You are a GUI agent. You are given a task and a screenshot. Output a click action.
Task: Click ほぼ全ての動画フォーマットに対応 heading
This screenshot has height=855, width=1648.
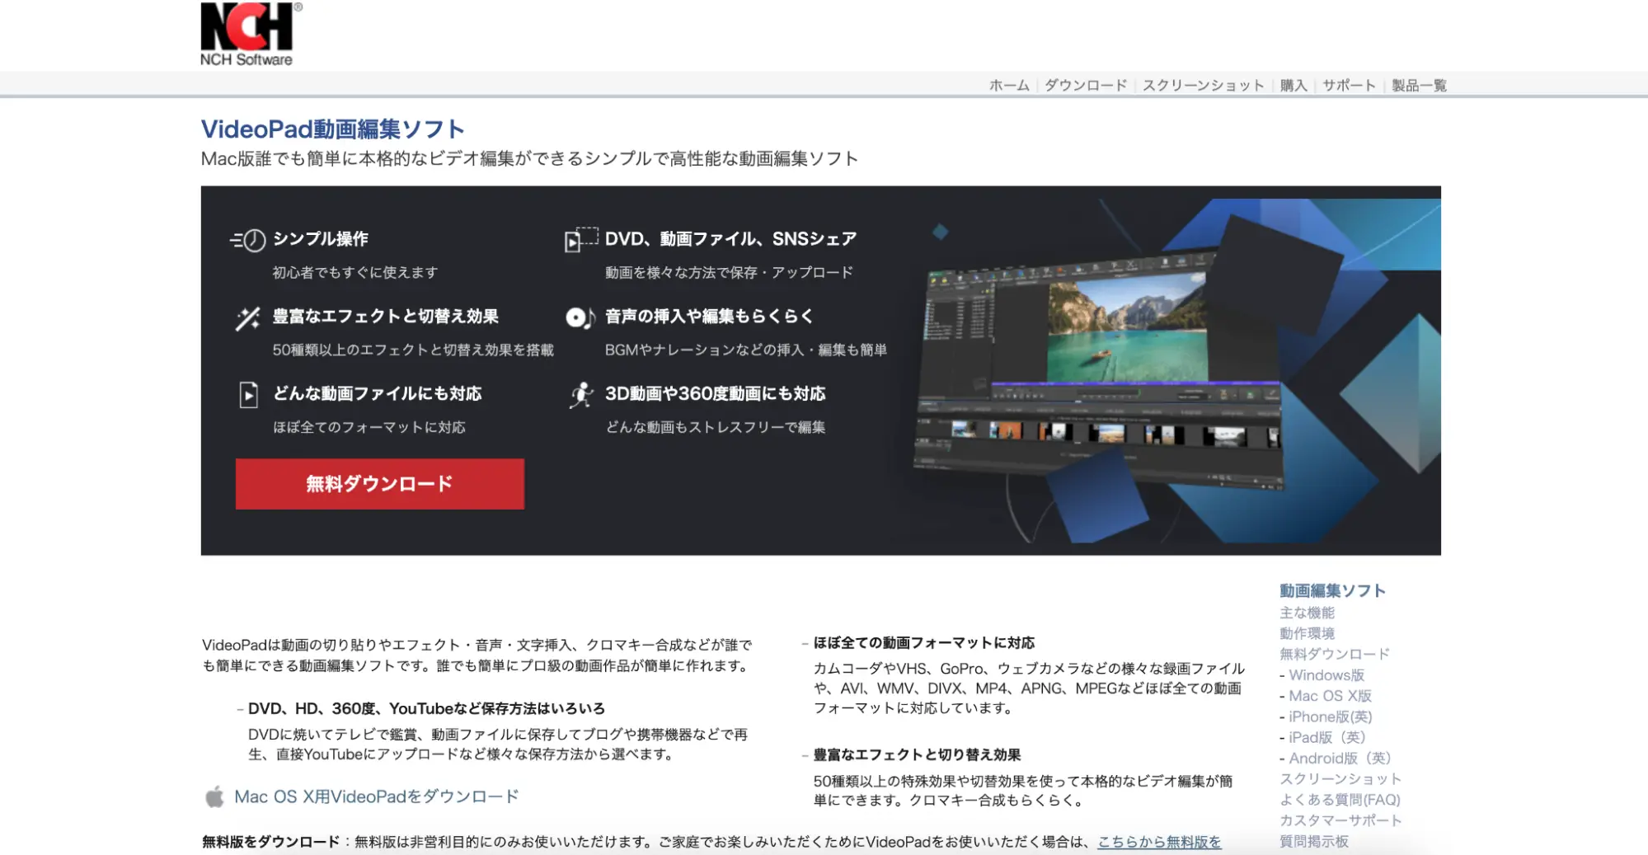(923, 643)
